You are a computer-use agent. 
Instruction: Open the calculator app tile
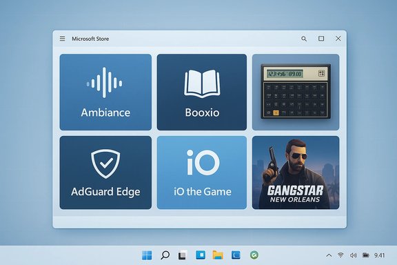click(296, 92)
